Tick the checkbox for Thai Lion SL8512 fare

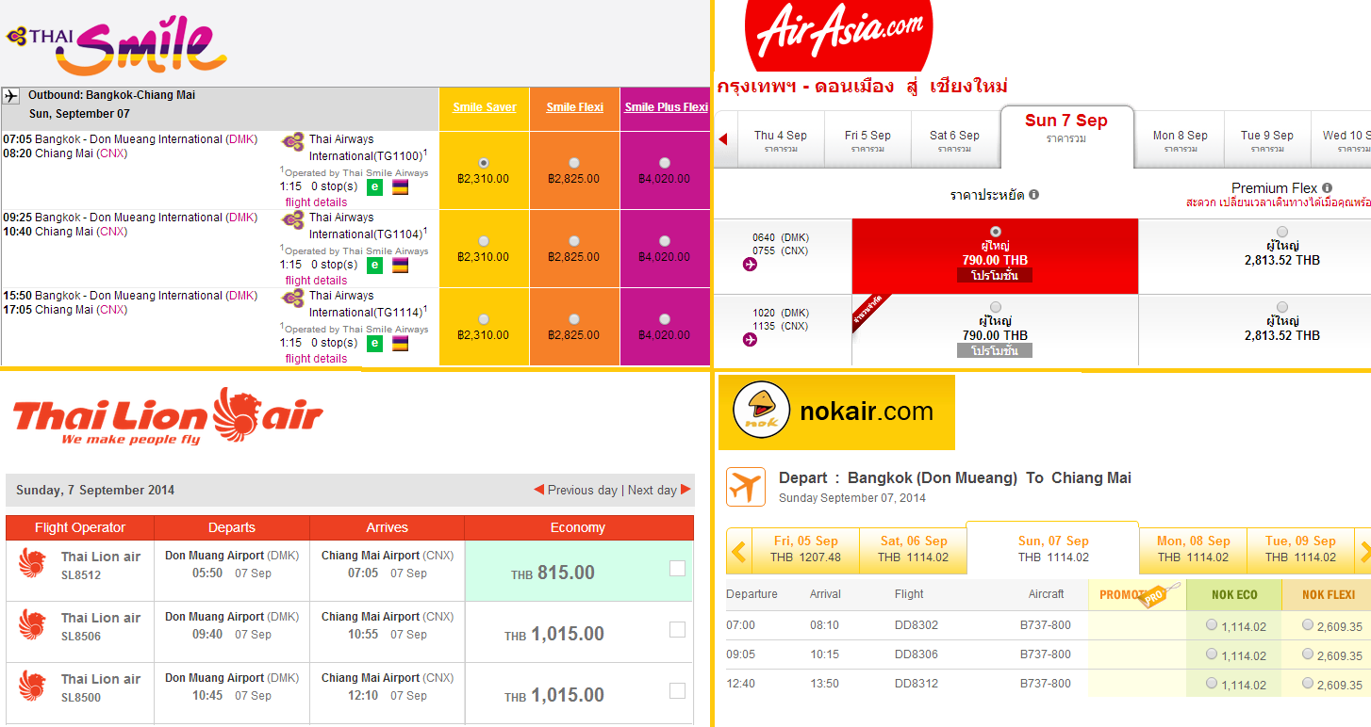[x=677, y=569]
